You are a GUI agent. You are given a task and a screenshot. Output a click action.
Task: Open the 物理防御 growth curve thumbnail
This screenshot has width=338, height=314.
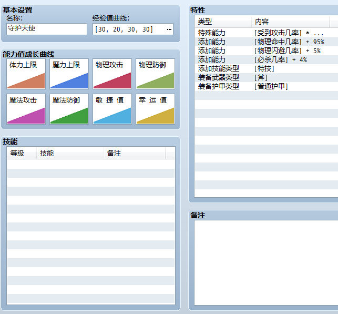155,74
